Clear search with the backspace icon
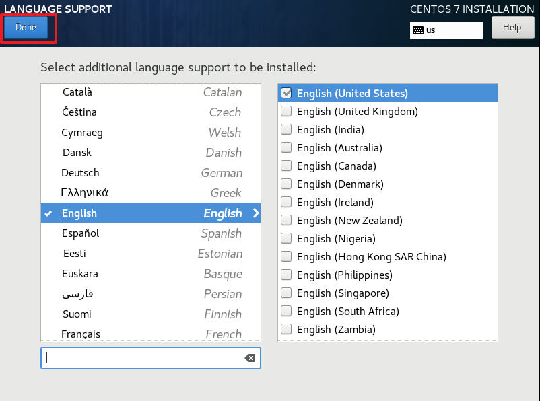Screen dimensions: 540x401 pyautogui.click(x=250, y=358)
